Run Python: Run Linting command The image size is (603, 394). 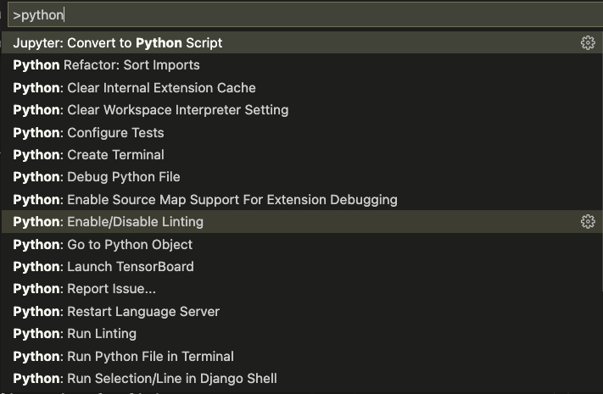(302, 333)
